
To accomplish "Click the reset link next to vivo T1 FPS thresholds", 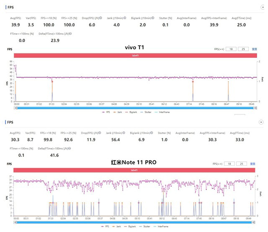I will coord(255,49).
